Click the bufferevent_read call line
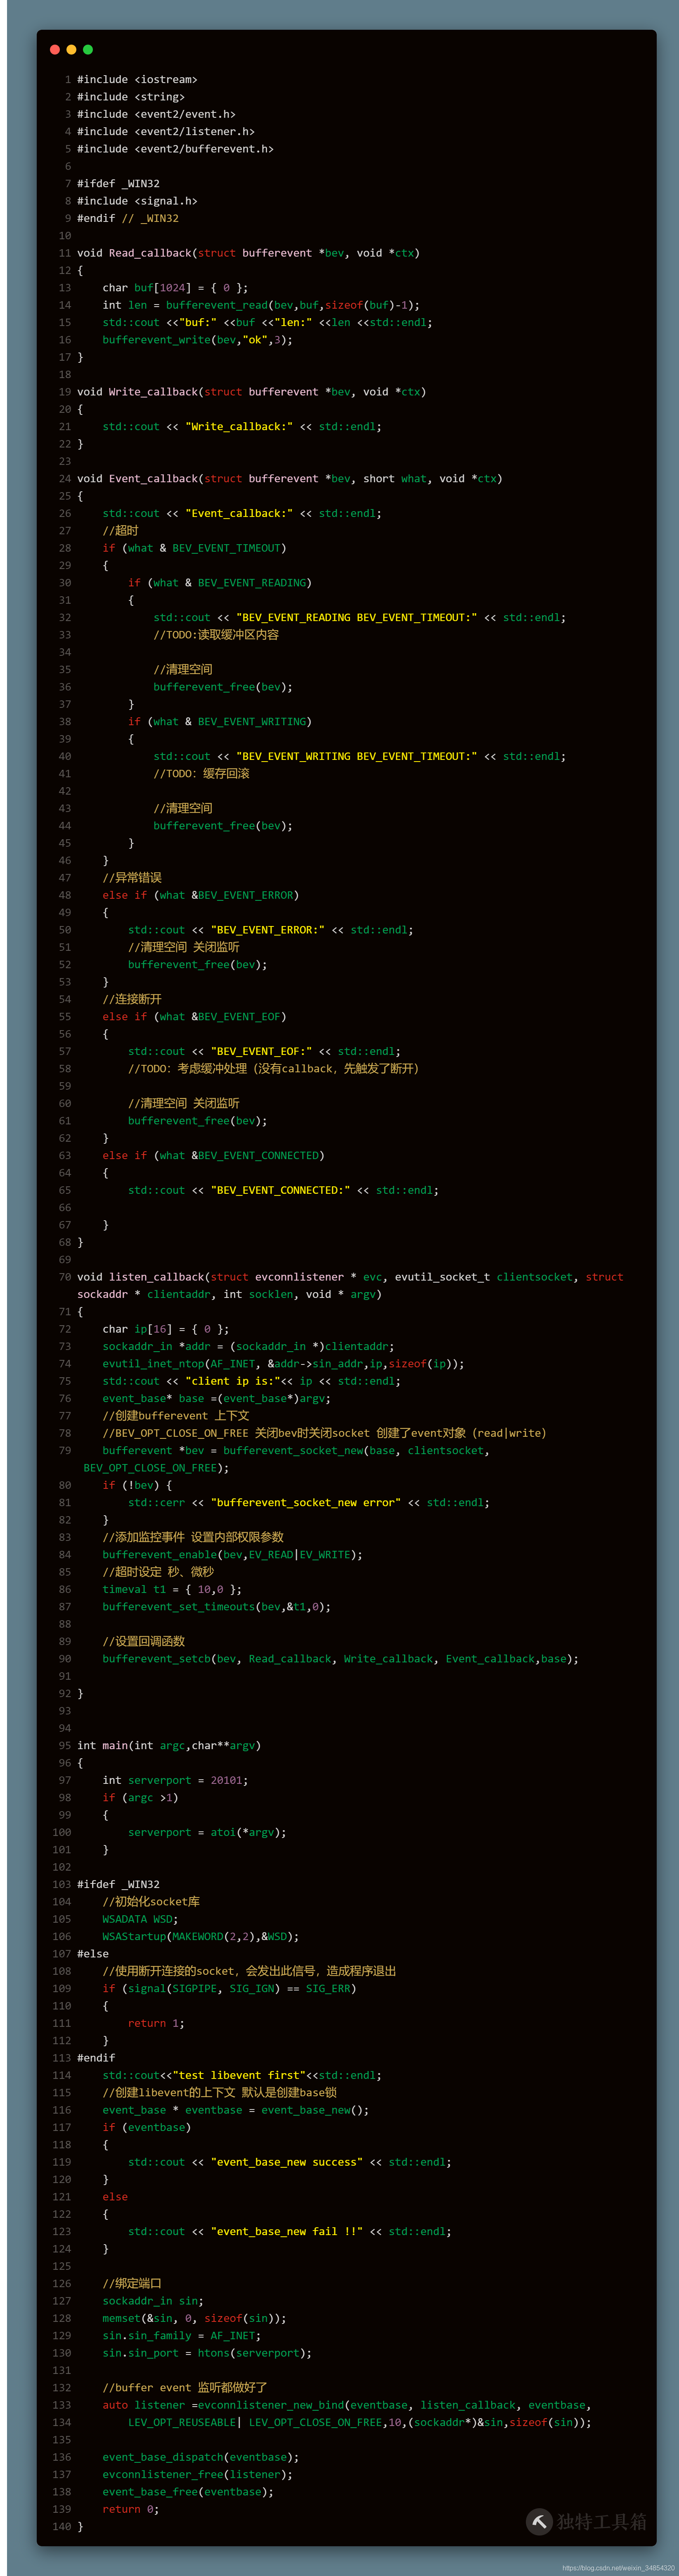The height and width of the screenshot is (2576, 679). coord(262,305)
